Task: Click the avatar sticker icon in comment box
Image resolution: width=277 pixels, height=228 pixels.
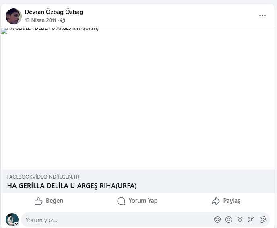Action: pyautogui.click(x=217, y=220)
